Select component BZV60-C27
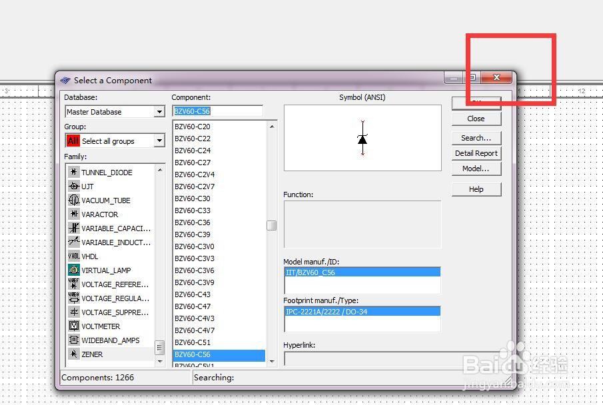Image resolution: width=603 pixels, height=405 pixels. tap(193, 163)
